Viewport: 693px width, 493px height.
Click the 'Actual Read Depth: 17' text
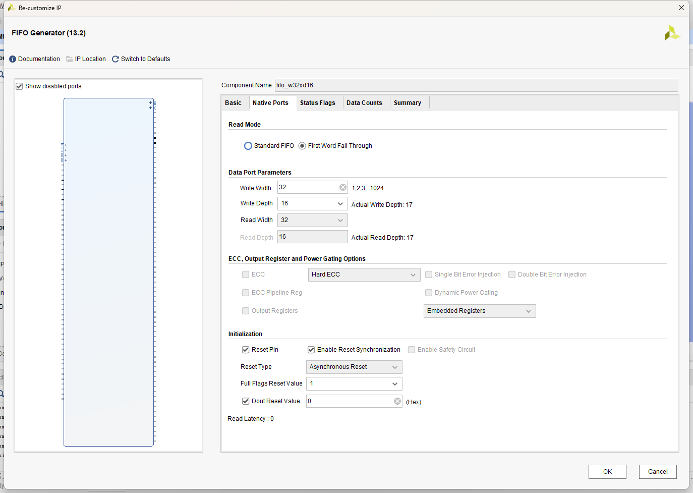coord(382,238)
